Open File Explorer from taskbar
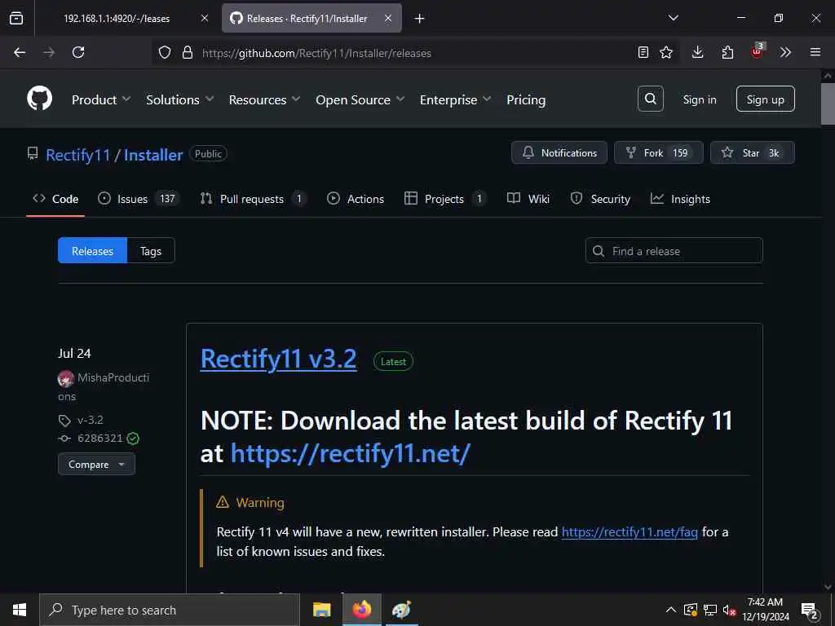Image resolution: width=835 pixels, height=626 pixels. (321, 610)
